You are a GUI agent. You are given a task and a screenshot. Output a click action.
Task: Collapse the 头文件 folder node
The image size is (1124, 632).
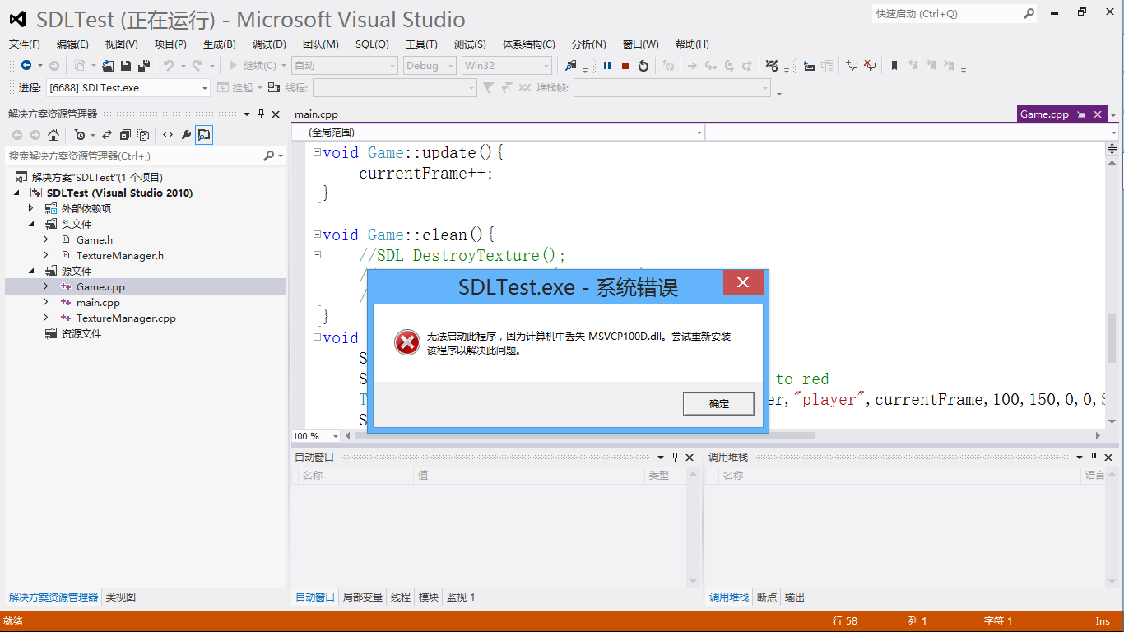(31, 224)
